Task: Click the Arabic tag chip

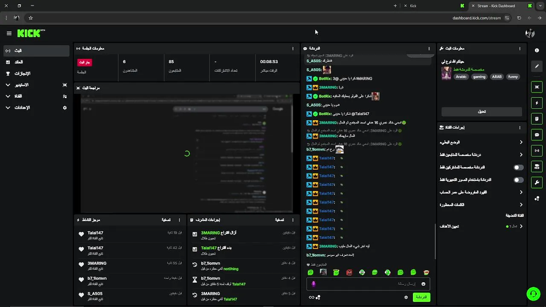Action: [x=461, y=77]
